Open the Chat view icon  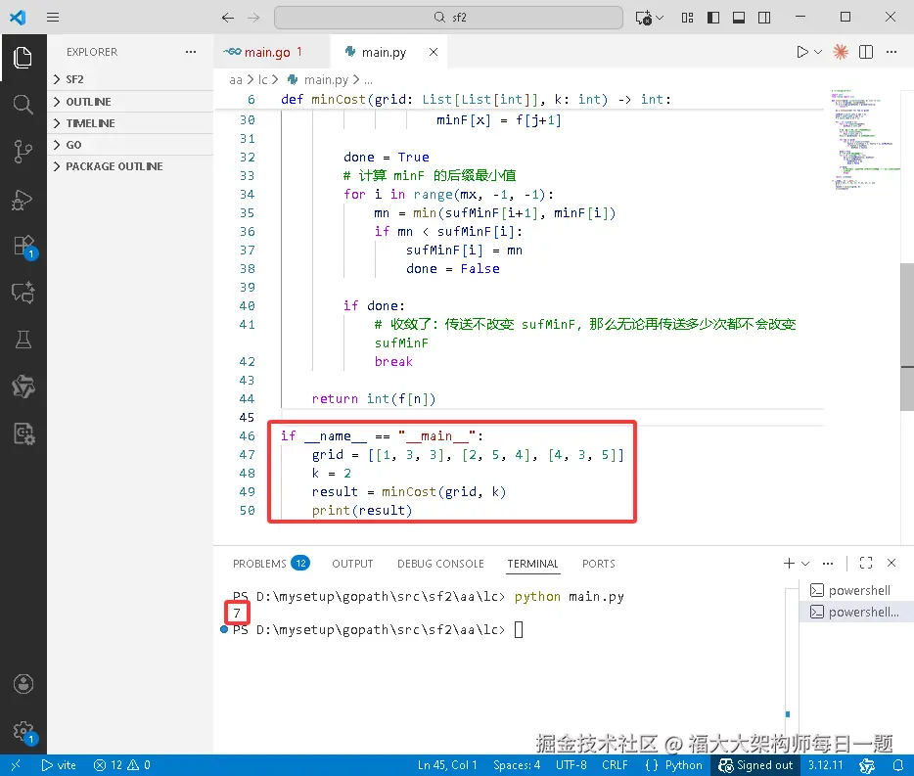click(23, 293)
